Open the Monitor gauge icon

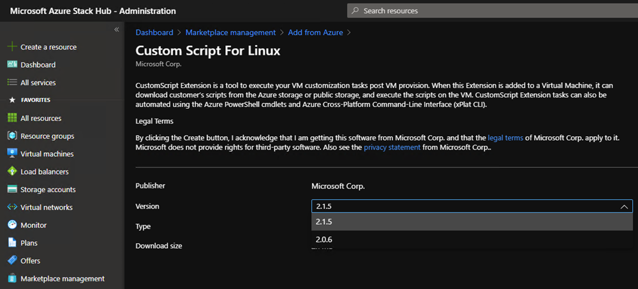[x=11, y=225]
